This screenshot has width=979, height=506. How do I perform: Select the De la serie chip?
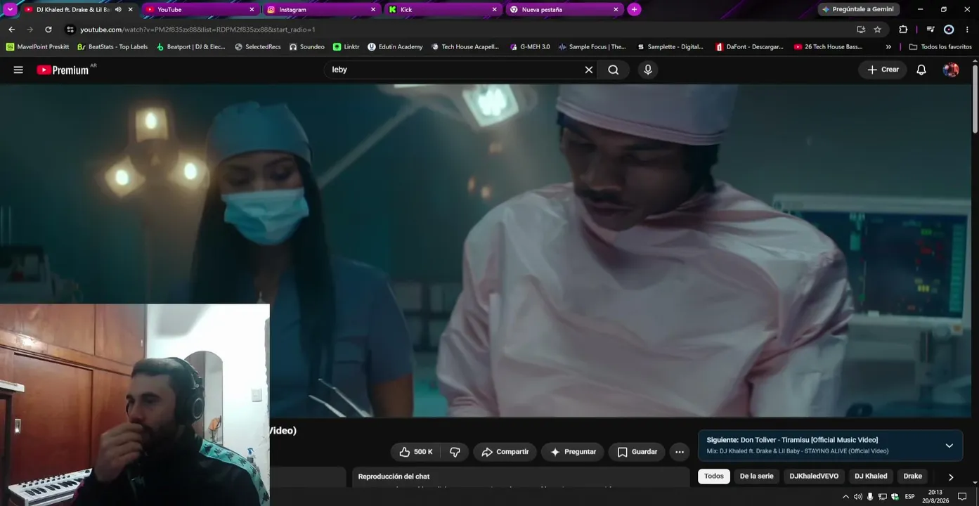[x=756, y=476]
